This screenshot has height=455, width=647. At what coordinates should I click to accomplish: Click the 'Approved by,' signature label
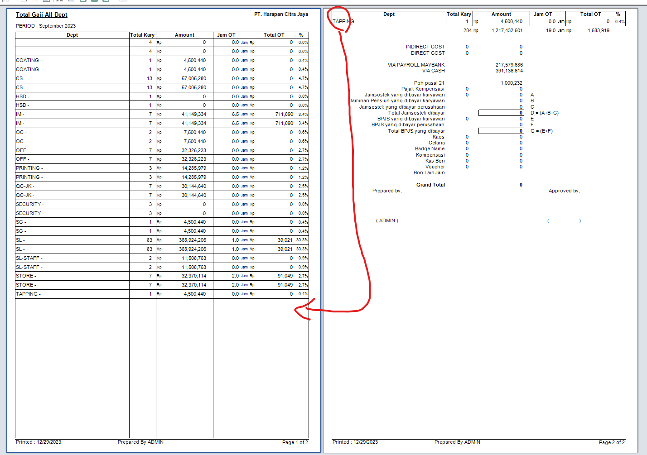(x=564, y=191)
